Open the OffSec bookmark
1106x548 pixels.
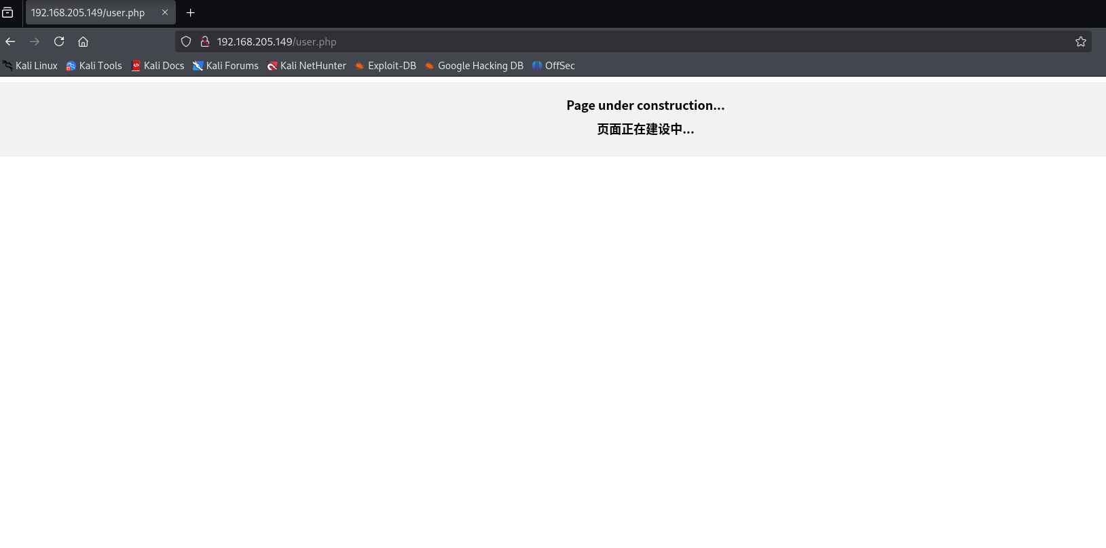pos(553,66)
